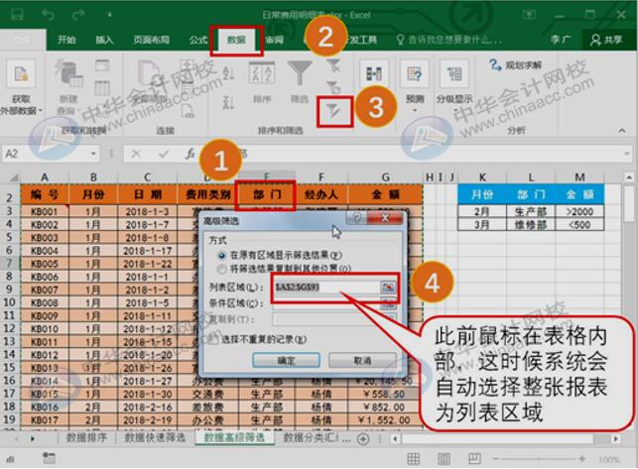638x469 pixels.
Task: Open the 插入 ribbon tab
Action: click(104, 40)
